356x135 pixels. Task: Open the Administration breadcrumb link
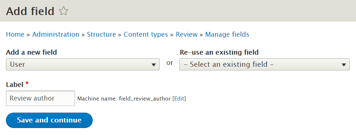point(56,34)
